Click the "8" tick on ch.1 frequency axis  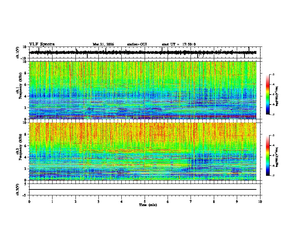pos(26,73)
